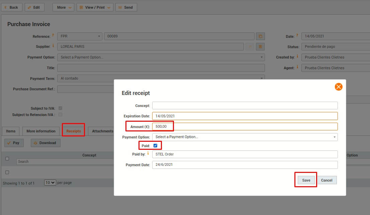This screenshot has width=370, height=215.
Task: Click the Purchase Document Ref. field
Action: 86,89
